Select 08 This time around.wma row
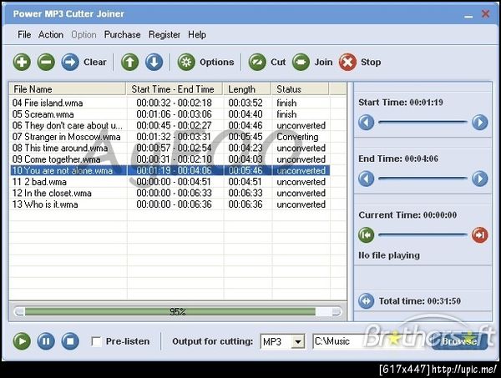Image resolution: width=501 pixels, height=378 pixels. 170,148
